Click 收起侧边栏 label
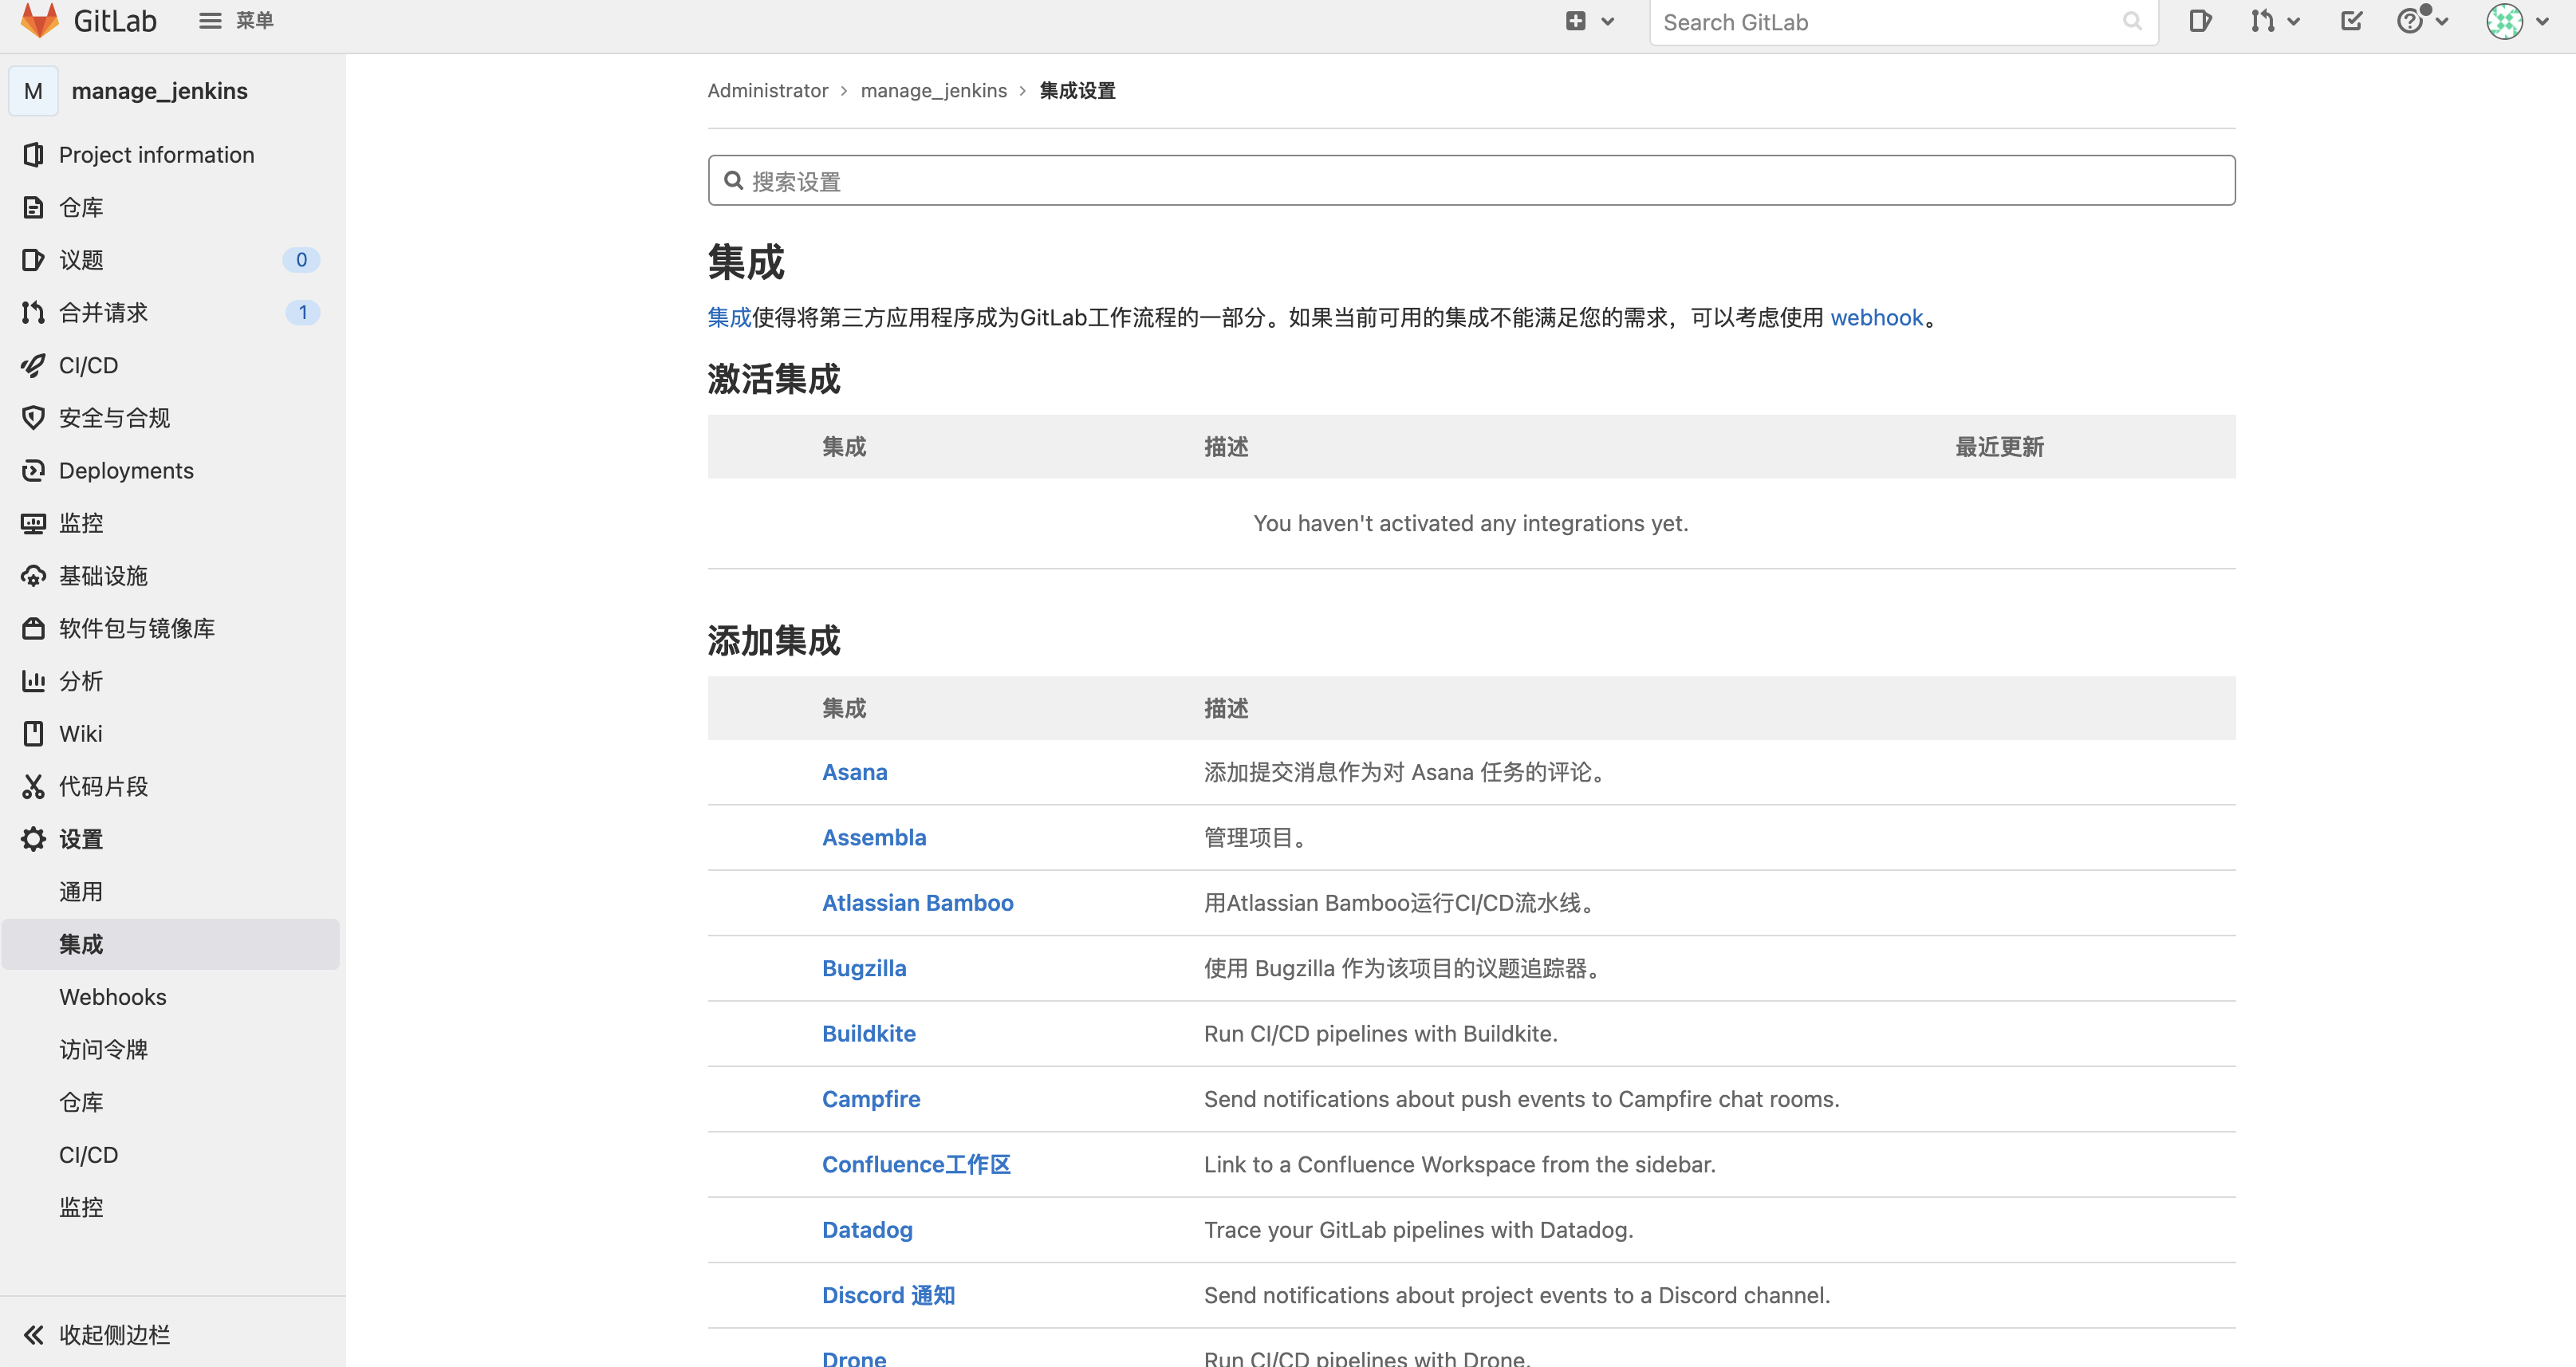 pyautogui.click(x=115, y=1335)
